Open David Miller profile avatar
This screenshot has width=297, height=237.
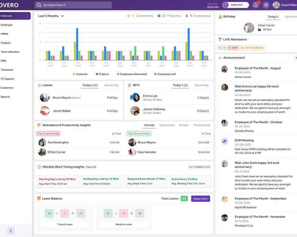(x=276, y=5)
